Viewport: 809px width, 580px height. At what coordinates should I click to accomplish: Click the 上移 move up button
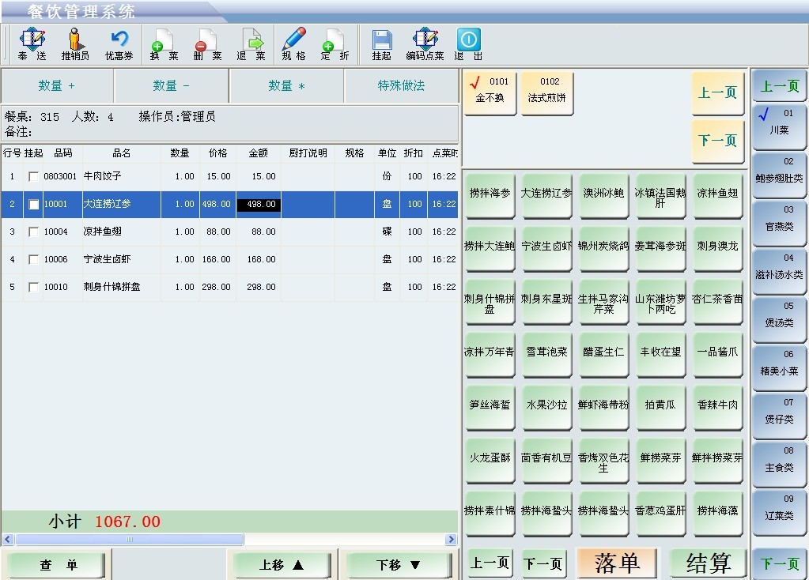[282, 565]
